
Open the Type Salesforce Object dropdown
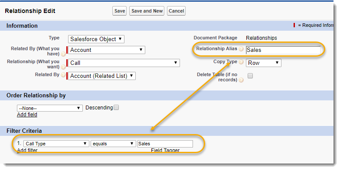click(96, 39)
